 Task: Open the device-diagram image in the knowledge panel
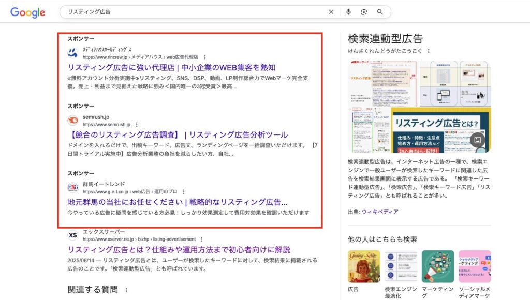tap(455, 83)
